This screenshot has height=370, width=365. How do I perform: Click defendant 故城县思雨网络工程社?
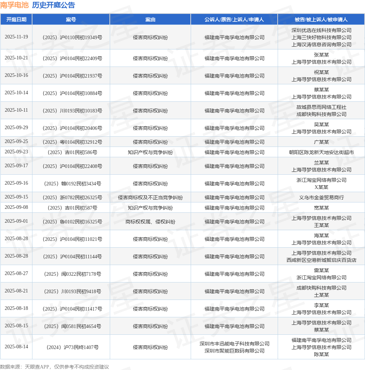[x=321, y=107]
